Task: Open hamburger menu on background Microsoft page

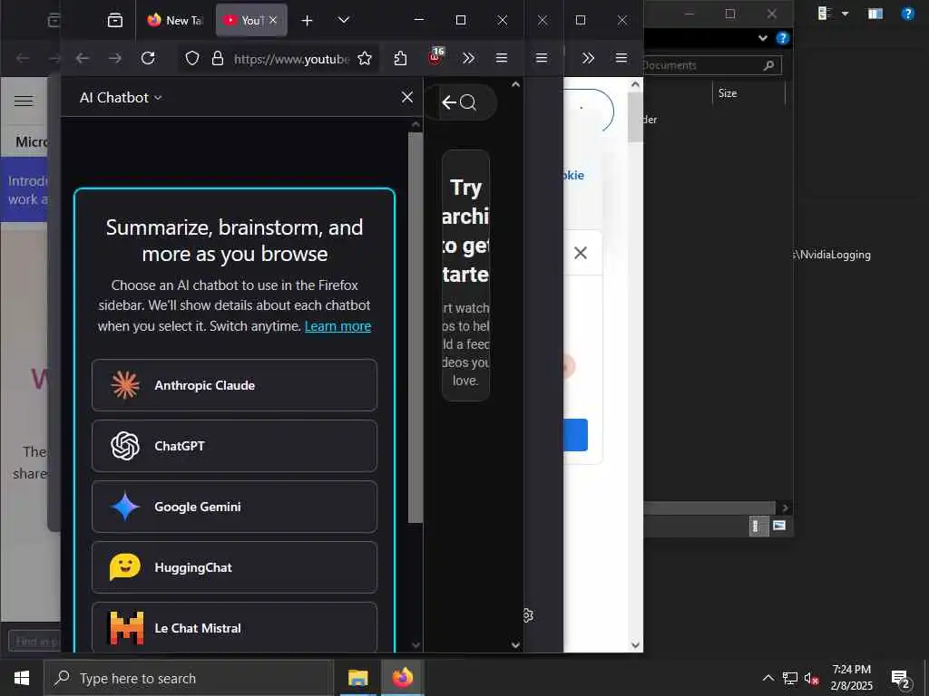Action: pos(24,101)
